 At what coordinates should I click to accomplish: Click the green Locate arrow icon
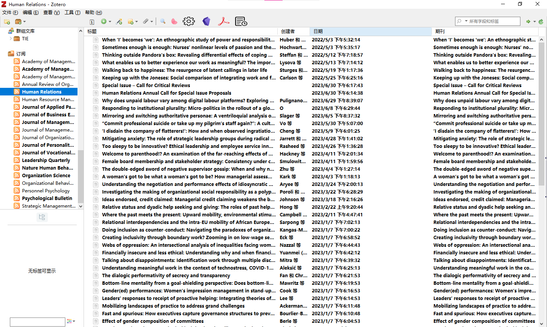(528, 22)
